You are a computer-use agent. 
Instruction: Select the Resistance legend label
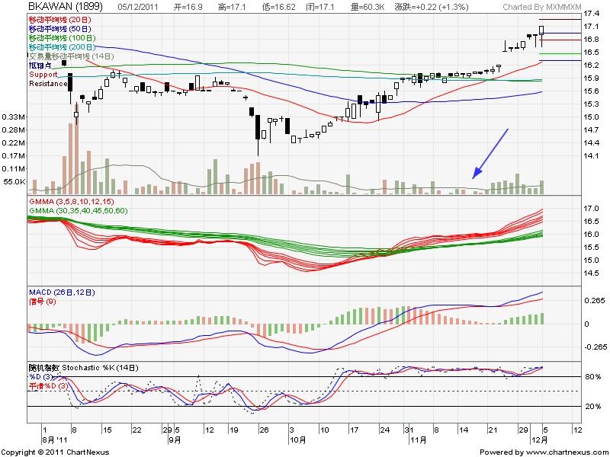pyautogui.click(x=48, y=84)
